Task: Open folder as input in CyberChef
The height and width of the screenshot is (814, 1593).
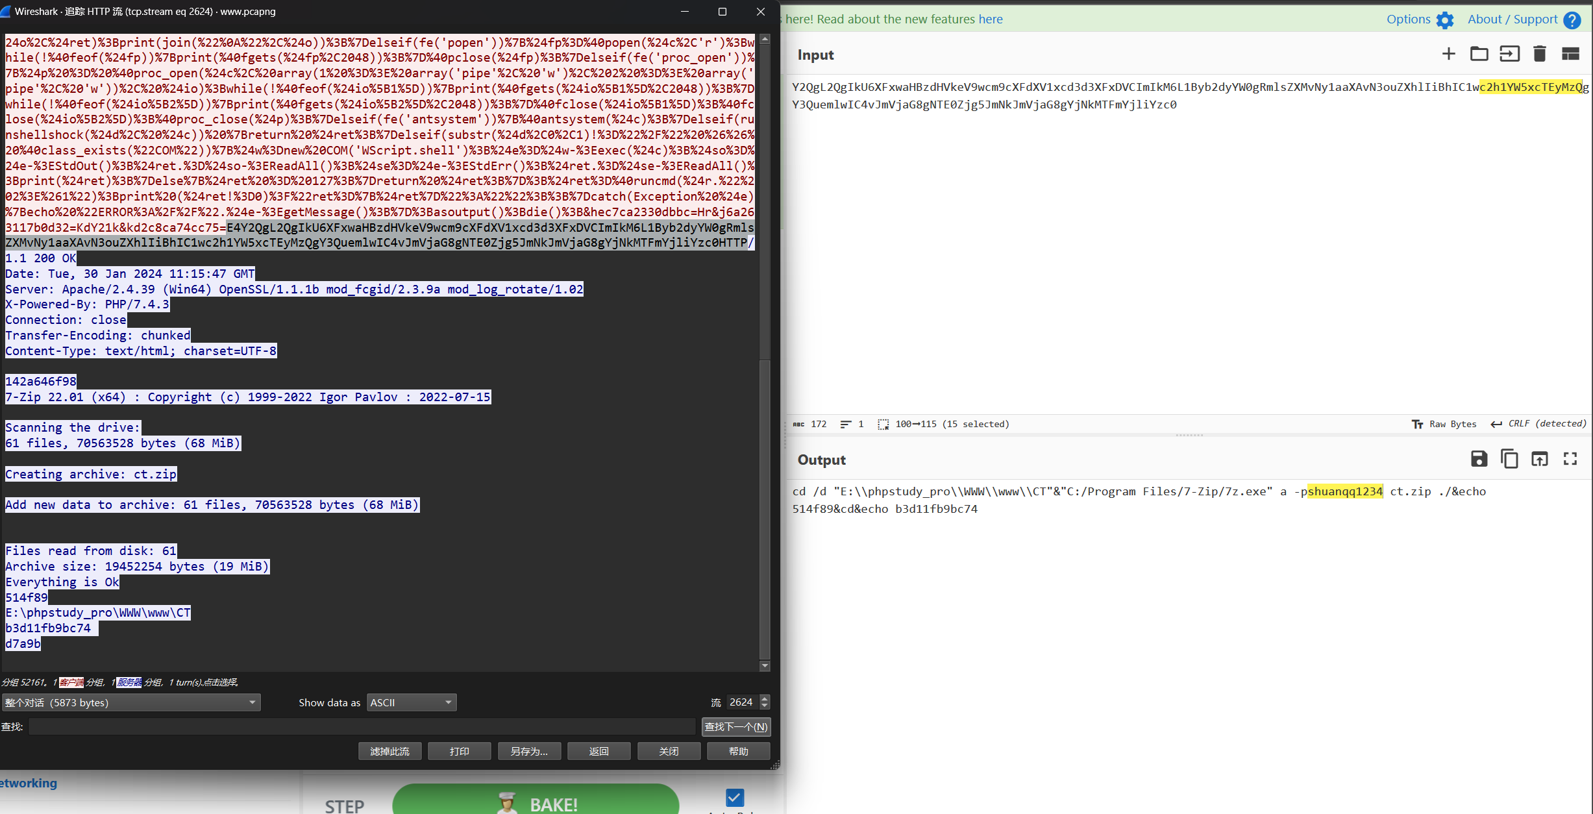Action: coord(1479,54)
